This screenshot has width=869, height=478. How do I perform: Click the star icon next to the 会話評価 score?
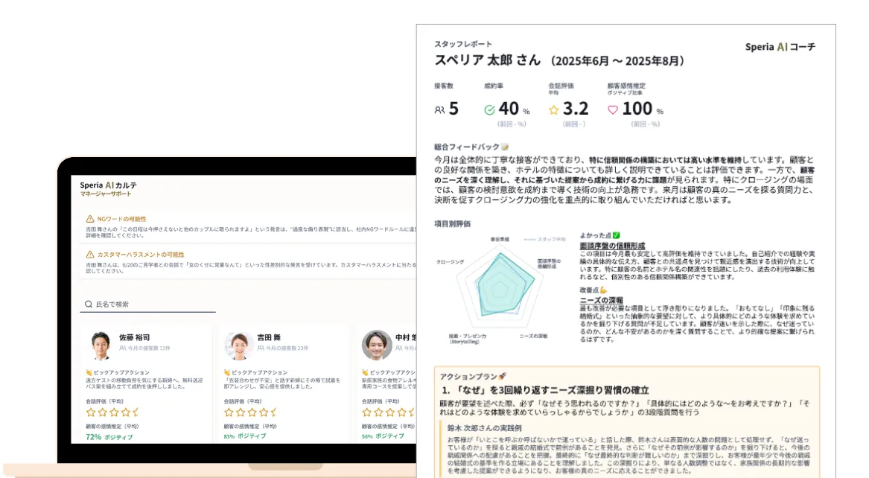point(553,109)
